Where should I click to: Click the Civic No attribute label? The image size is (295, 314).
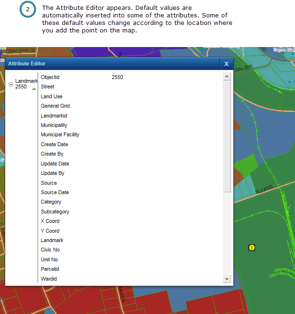click(50, 250)
